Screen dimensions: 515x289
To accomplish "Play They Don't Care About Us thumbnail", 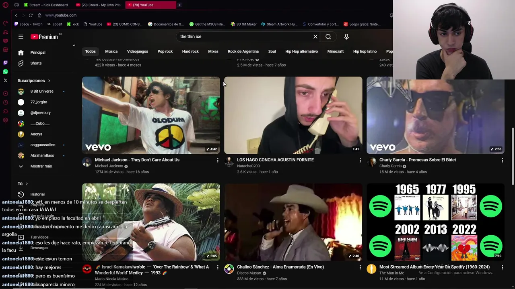I will pos(151,115).
